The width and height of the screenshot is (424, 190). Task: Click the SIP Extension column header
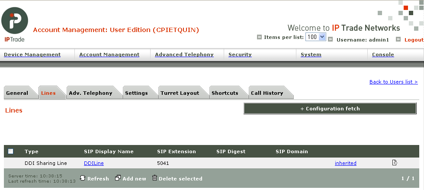point(177,151)
